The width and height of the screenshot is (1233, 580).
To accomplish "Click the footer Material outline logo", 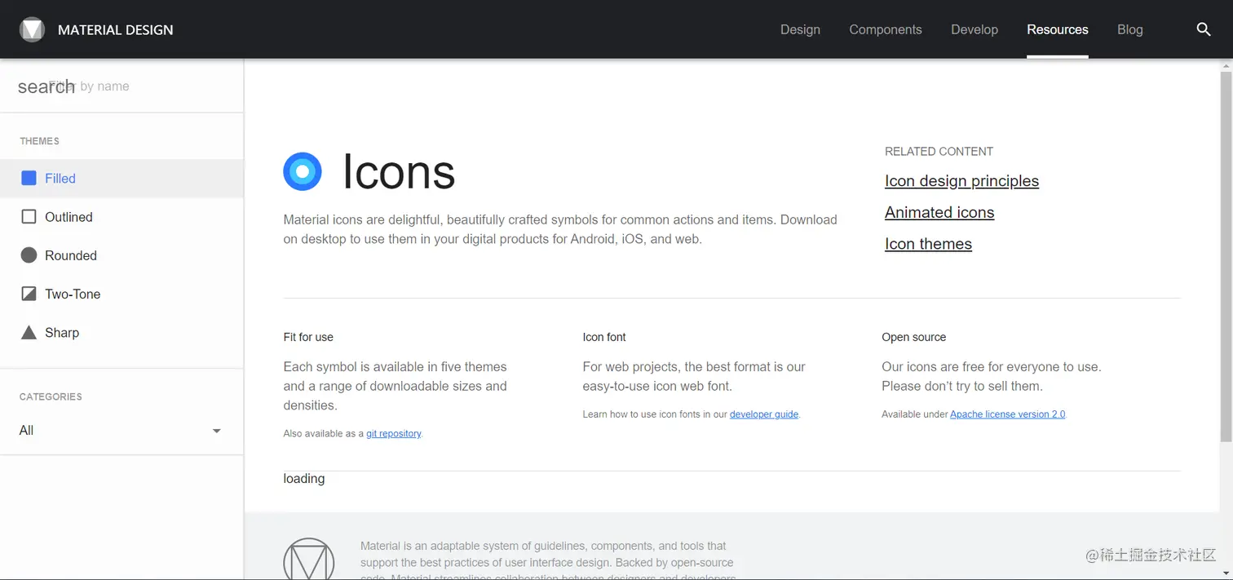I will pyautogui.click(x=308, y=560).
